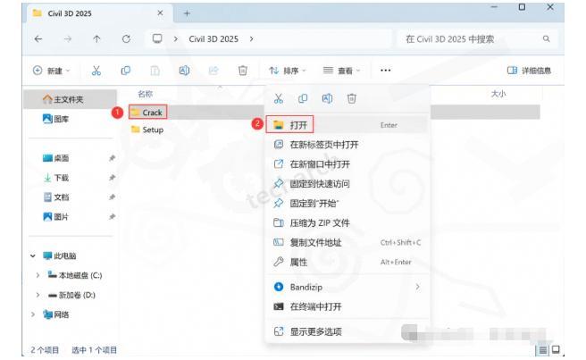
Task: Open 主文件夹 in the sidebar
Action: [70, 99]
